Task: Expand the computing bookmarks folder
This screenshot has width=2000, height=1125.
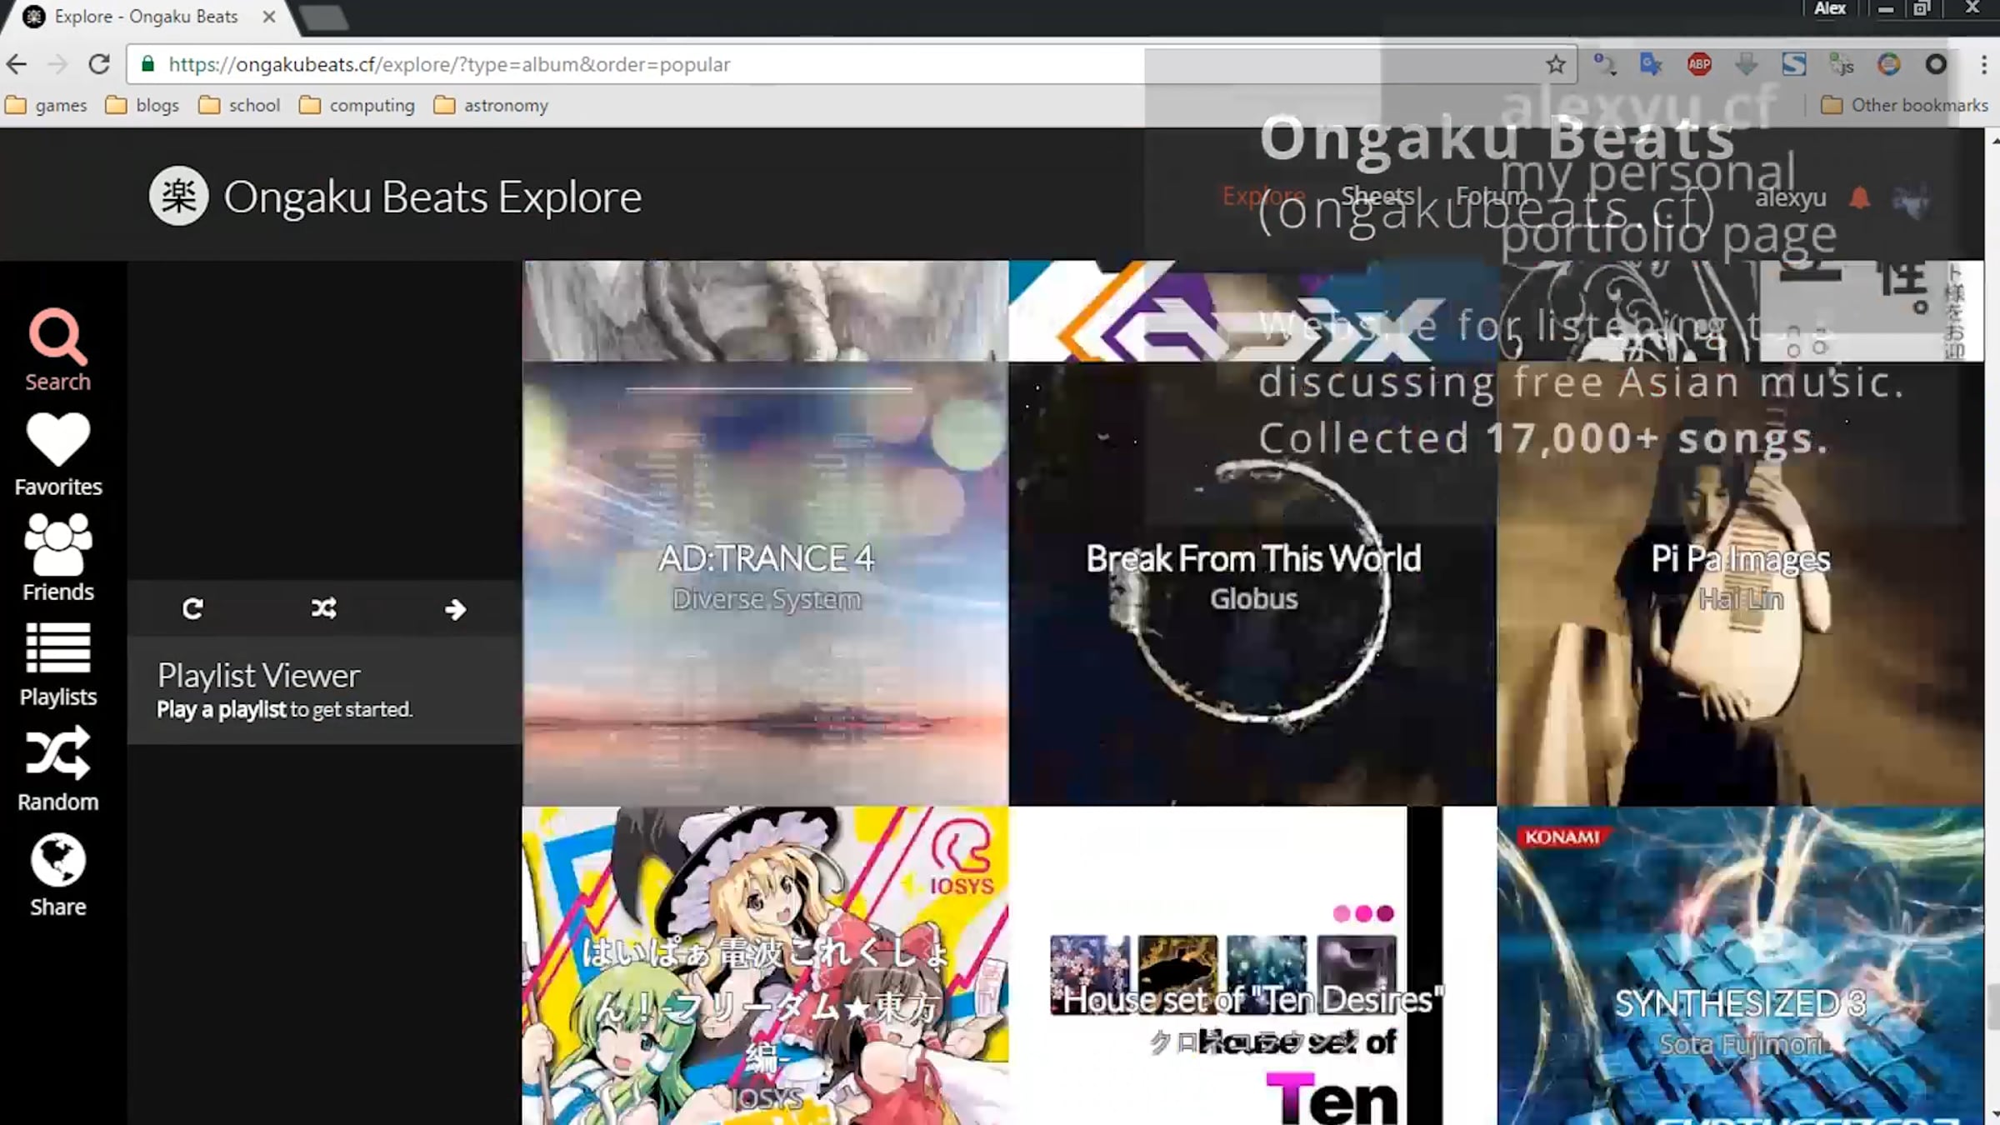Action: coord(357,105)
